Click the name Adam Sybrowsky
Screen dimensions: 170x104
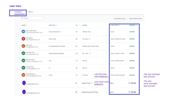point(31,31)
